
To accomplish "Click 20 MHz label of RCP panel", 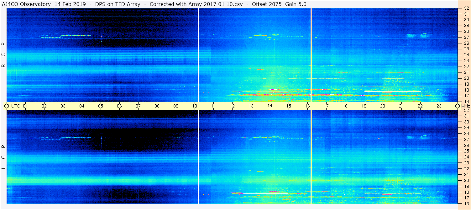I will point(466,78).
